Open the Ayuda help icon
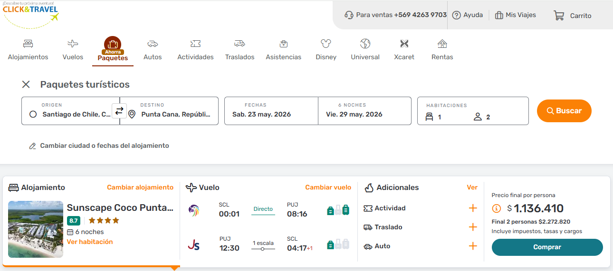The width and height of the screenshot is (613, 271). tap(456, 15)
